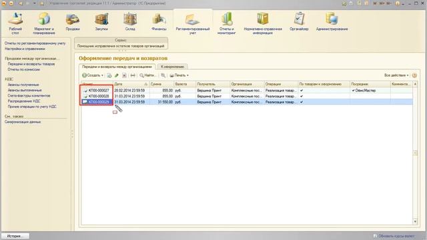
Task: Open Счета-фактуры комитентов link
Action: tap(29, 95)
